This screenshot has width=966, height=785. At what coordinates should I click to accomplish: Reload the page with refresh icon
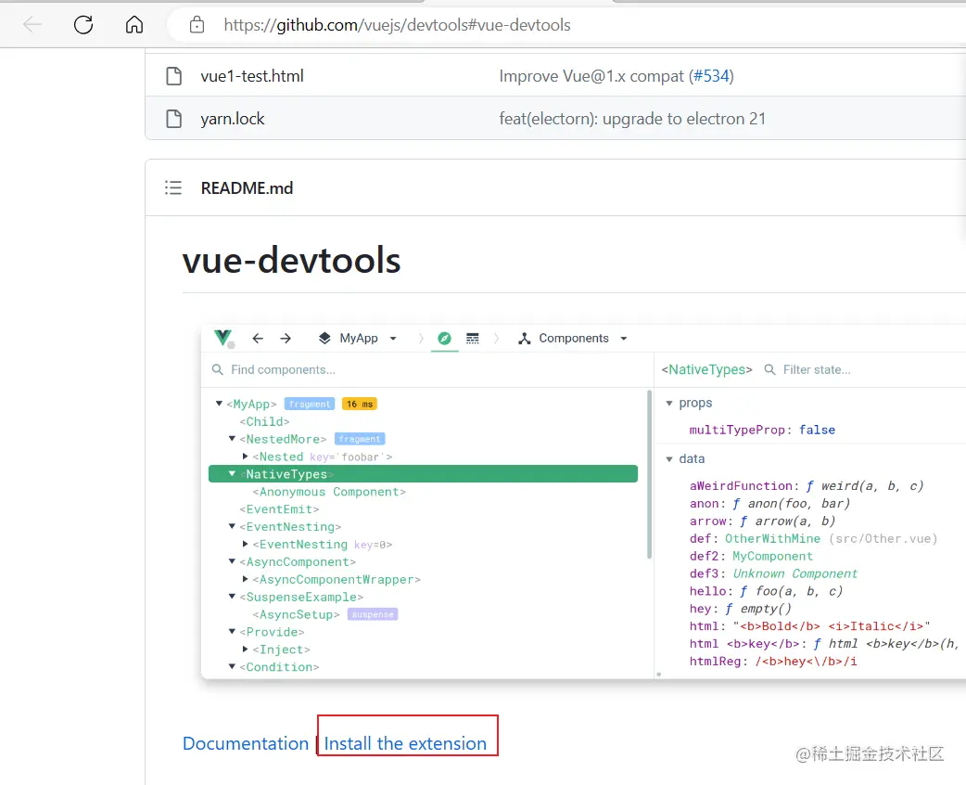tap(83, 25)
